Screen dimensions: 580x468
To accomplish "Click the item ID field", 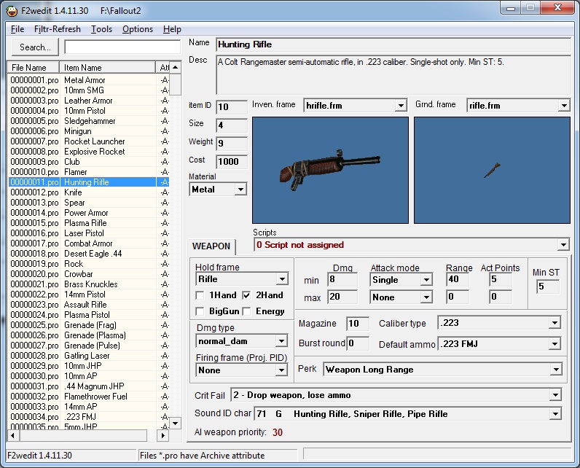I will point(232,107).
